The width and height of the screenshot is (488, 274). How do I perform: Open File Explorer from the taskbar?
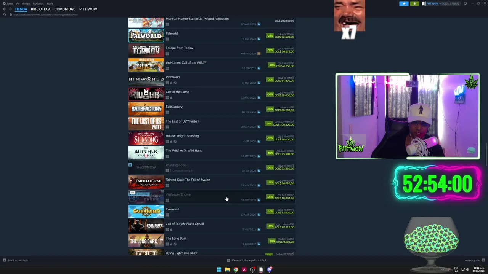coord(227,269)
